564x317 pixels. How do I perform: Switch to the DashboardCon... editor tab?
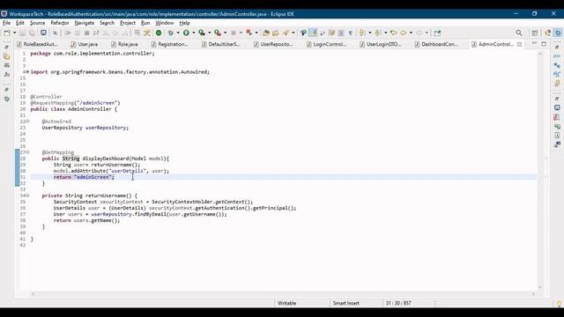click(436, 44)
